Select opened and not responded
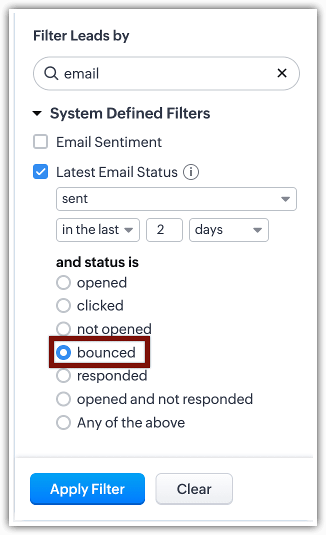Image resolution: width=326 pixels, height=535 pixels. click(x=63, y=399)
